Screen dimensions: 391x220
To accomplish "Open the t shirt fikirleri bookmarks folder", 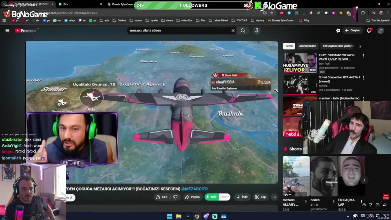I will pyautogui.click(x=218, y=20).
